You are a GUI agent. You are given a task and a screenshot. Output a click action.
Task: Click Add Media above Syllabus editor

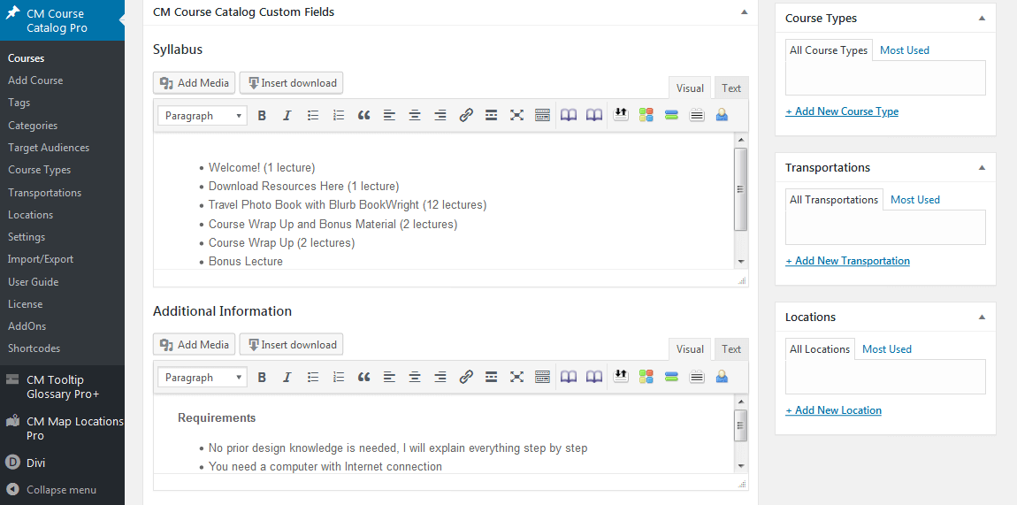(x=195, y=83)
